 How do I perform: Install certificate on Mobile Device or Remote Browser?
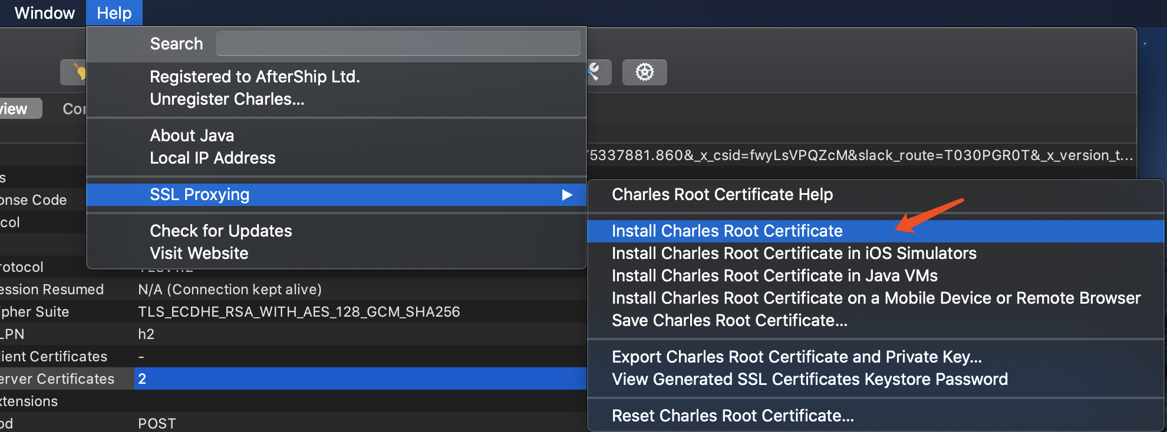(x=876, y=298)
